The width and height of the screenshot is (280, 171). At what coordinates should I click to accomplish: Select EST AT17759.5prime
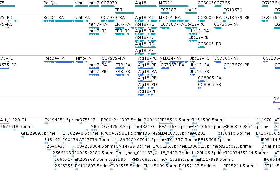80,143
